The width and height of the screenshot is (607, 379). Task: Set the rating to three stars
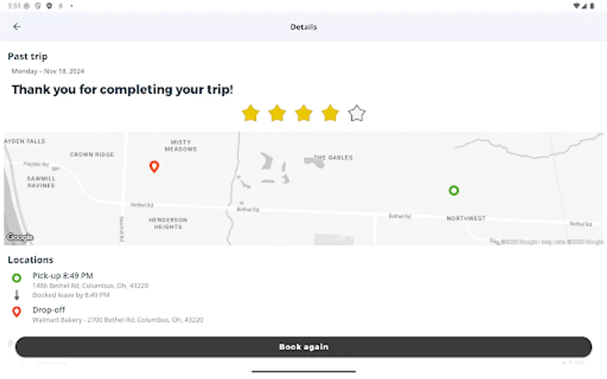pyautogui.click(x=304, y=113)
